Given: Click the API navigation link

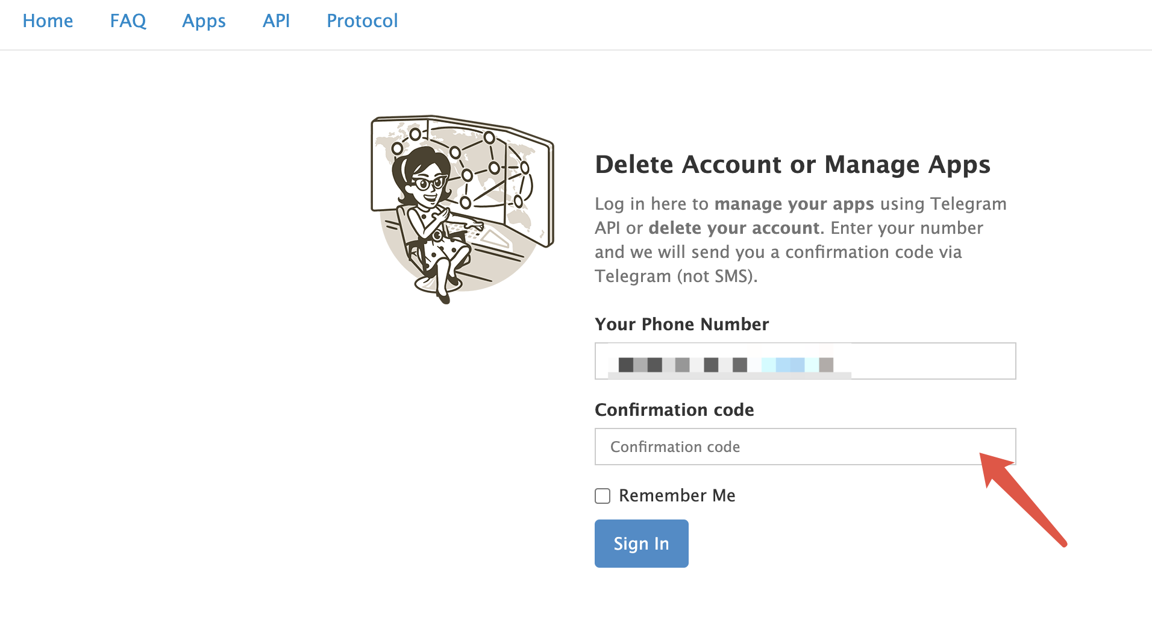Looking at the screenshot, I should point(276,21).
